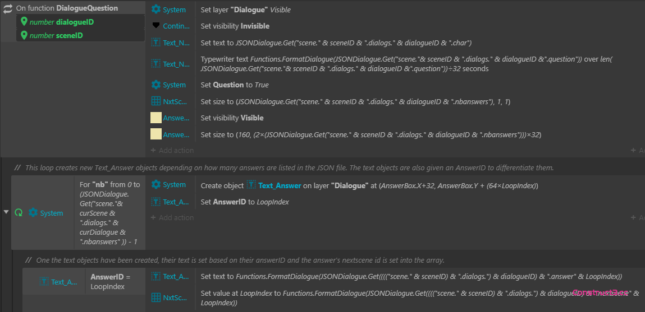Click Text_N icon on the Typewriter text action
This screenshot has height=312, width=645.
pos(156,64)
